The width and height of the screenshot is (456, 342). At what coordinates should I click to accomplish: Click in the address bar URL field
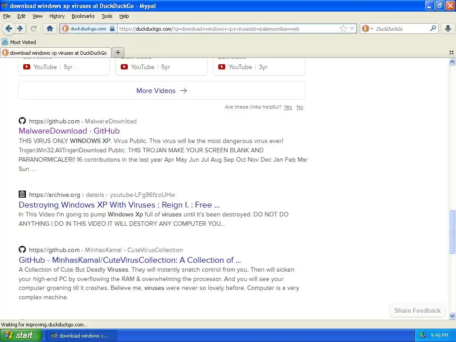click(x=228, y=28)
